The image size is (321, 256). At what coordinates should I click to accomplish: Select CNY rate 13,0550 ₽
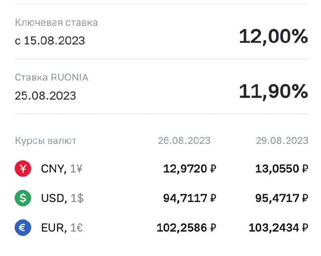point(282,169)
